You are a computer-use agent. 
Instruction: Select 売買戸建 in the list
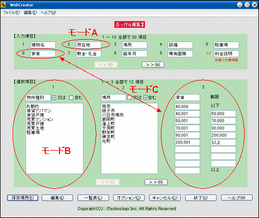(x=35, y=124)
